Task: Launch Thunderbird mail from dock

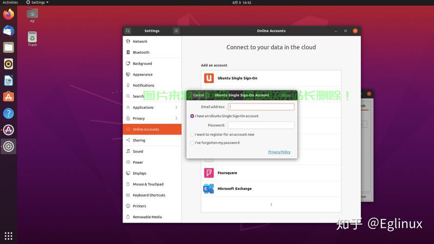Action: 8,31
